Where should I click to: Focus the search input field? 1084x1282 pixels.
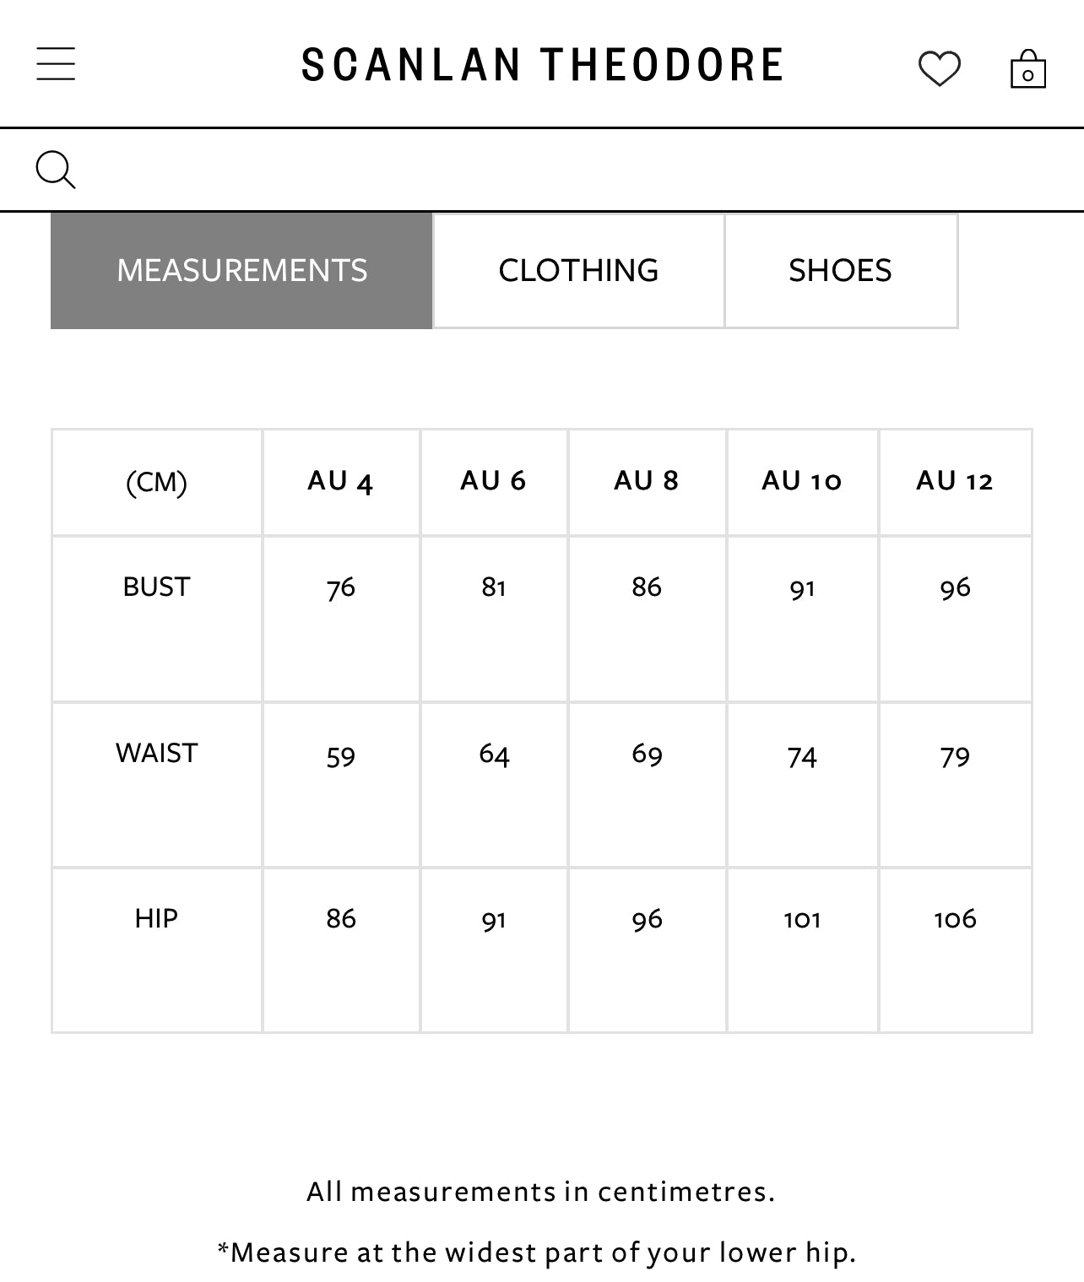[574, 170]
